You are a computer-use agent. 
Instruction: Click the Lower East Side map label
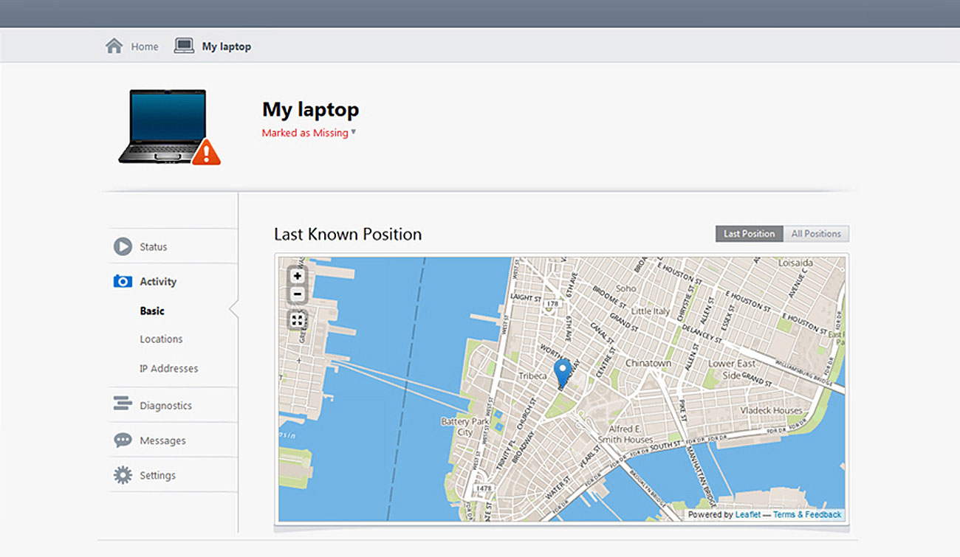[731, 370]
